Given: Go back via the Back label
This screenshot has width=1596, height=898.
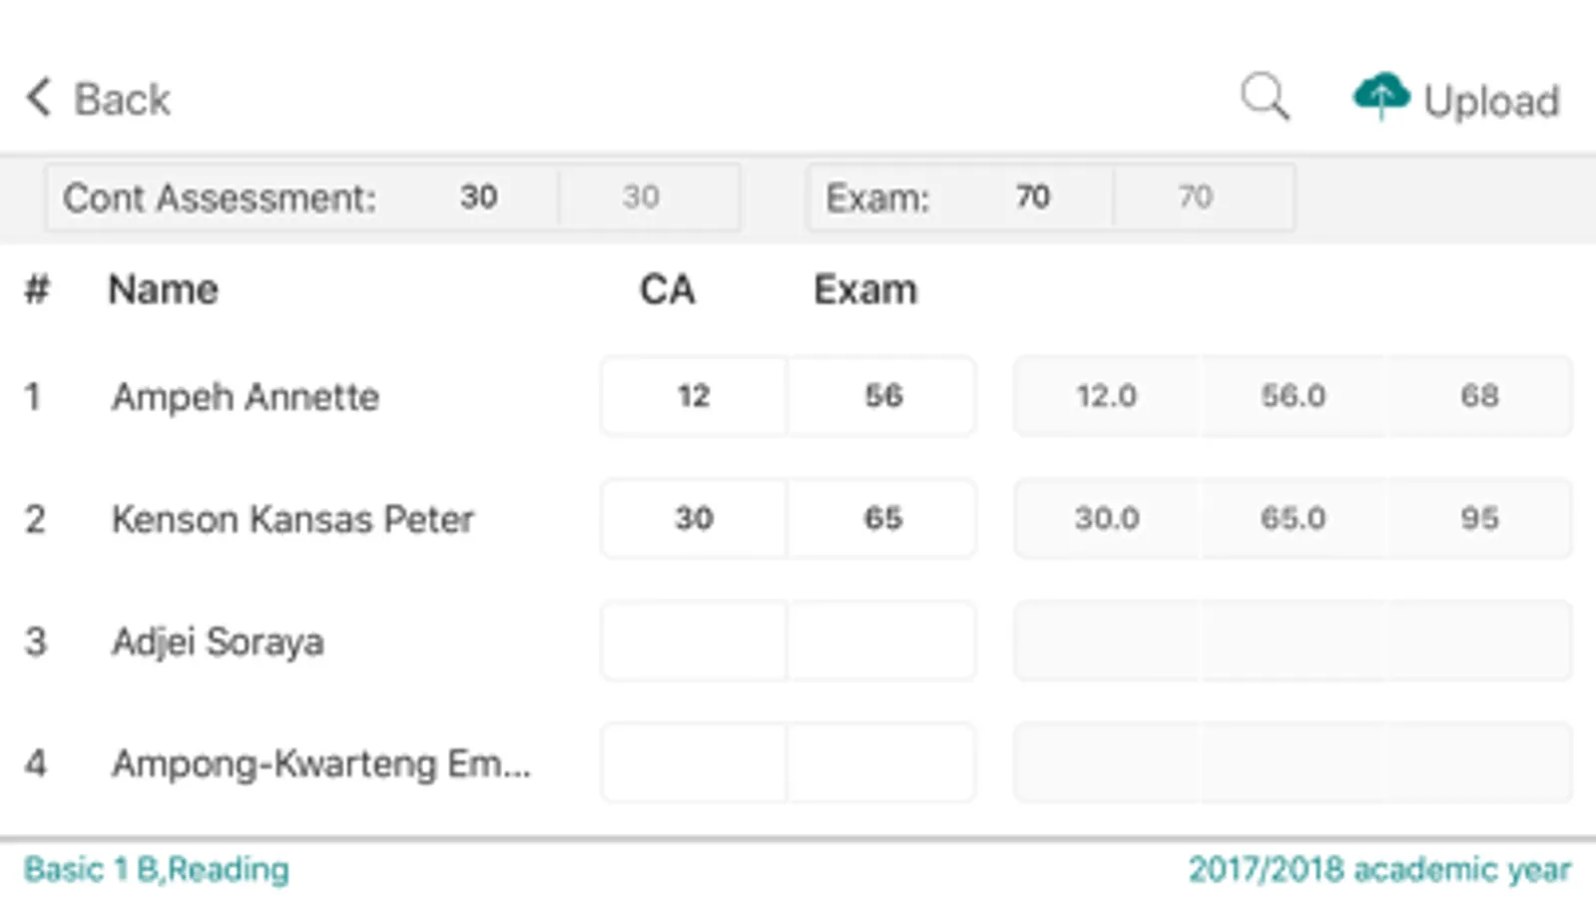Looking at the screenshot, I should point(122,100).
